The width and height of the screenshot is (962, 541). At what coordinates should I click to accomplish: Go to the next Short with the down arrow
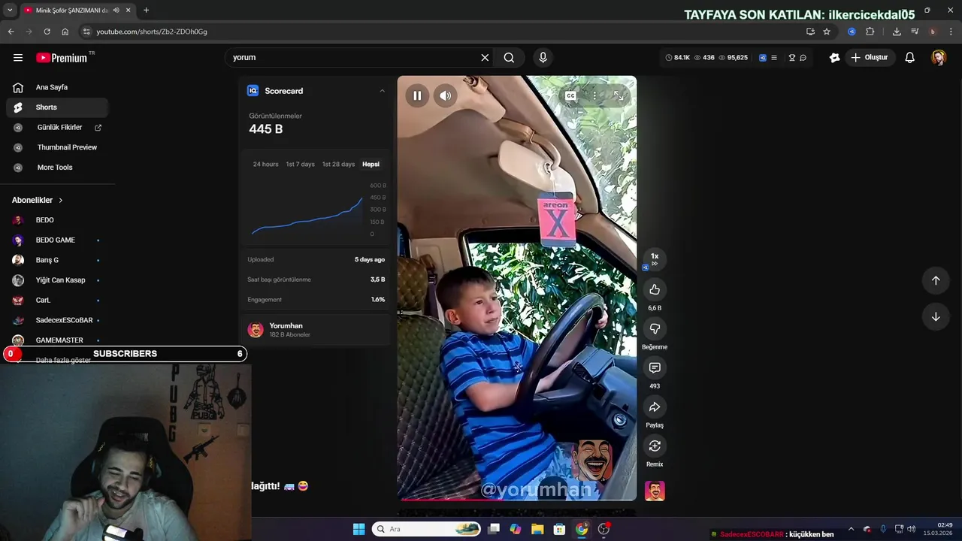[936, 316]
